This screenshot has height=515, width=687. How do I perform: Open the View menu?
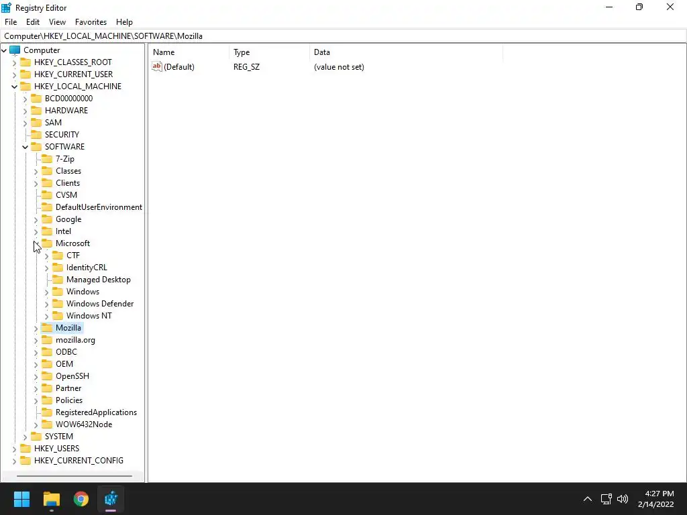pos(57,22)
